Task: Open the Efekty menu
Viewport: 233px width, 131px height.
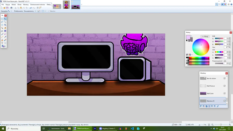Action: pyautogui.click(x=49, y=5)
